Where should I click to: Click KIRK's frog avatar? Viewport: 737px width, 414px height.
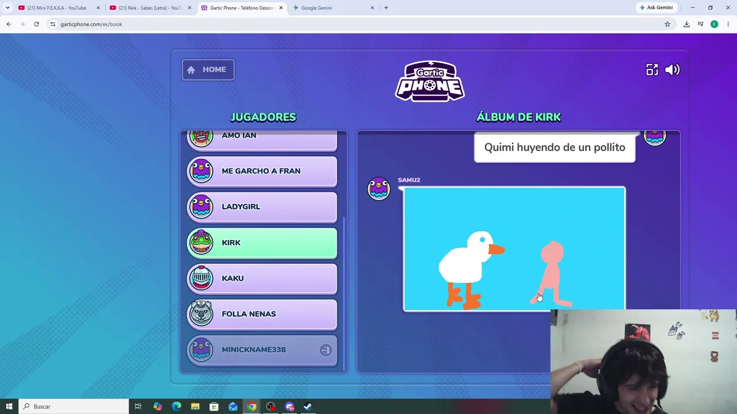click(201, 243)
